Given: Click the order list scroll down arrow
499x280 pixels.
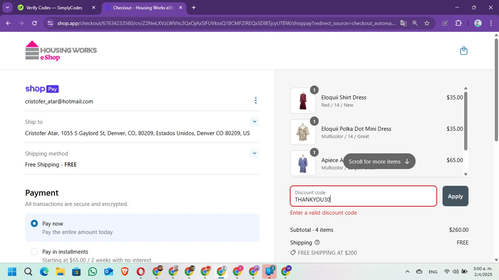Looking at the screenshot, I should pos(466,174).
